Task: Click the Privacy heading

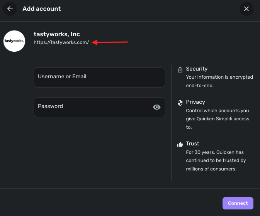Action: [x=195, y=102]
